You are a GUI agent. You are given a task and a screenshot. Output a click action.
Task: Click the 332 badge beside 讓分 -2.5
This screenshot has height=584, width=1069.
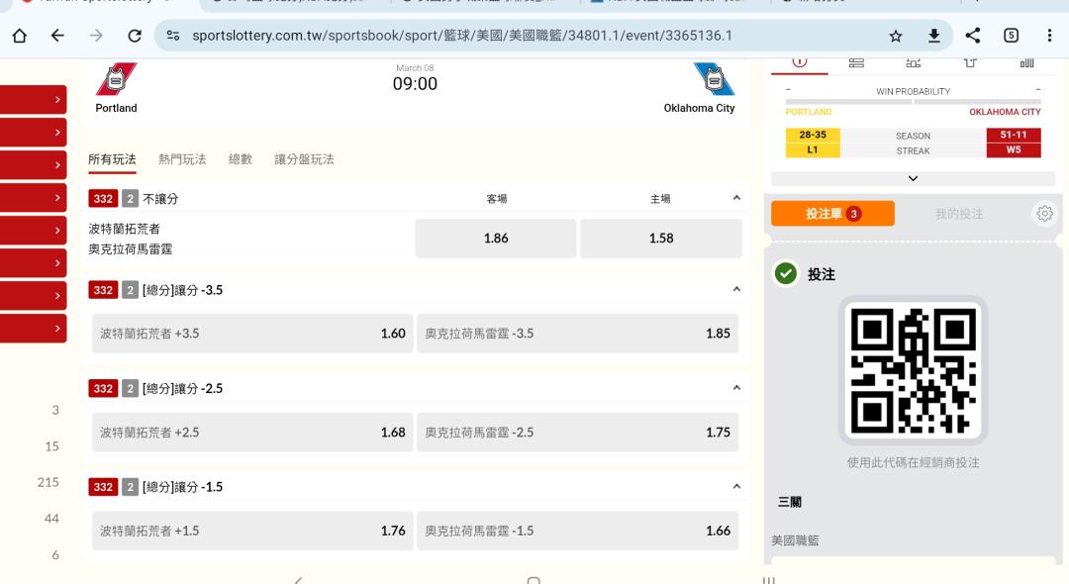[103, 388]
